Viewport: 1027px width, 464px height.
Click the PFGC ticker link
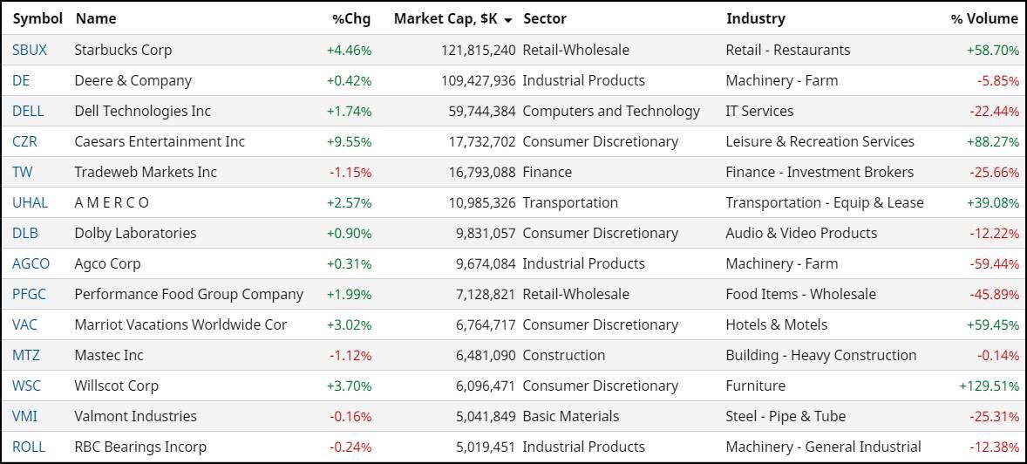29,294
